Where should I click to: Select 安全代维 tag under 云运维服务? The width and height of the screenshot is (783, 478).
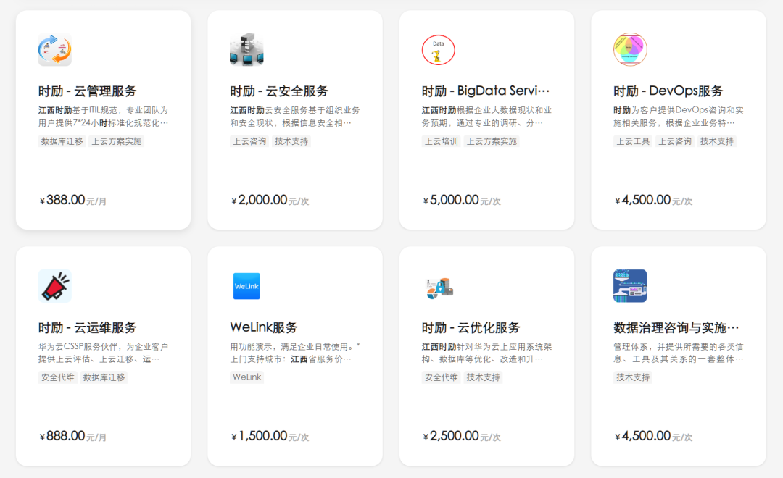(57, 377)
